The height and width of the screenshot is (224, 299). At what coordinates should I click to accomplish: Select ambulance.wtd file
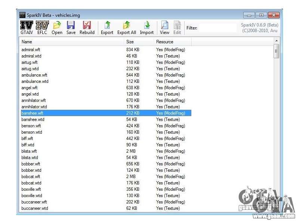35,81
